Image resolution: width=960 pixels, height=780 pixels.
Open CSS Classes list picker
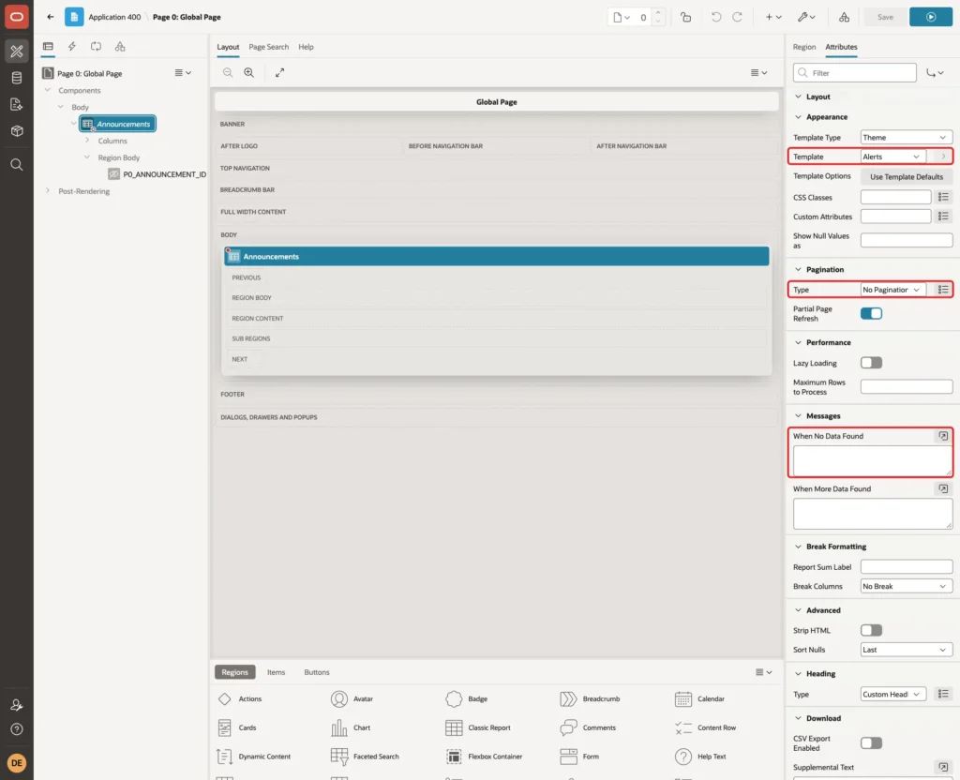coord(943,197)
